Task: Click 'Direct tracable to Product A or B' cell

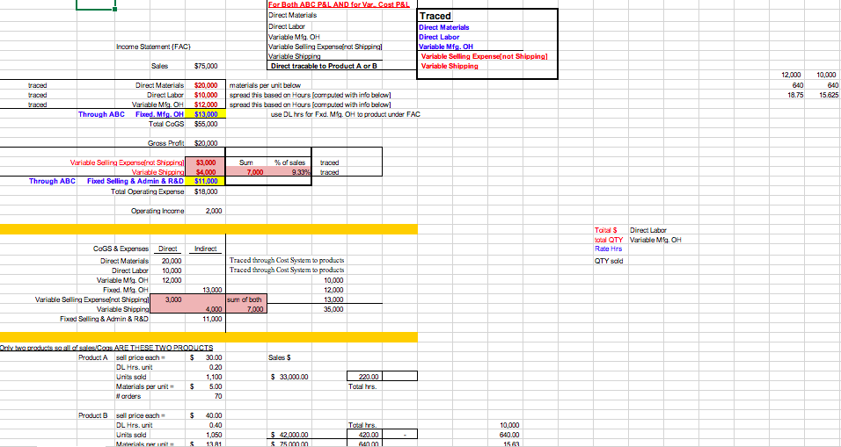Action: click(324, 66)
